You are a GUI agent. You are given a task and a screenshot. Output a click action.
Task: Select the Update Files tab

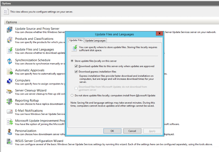pyautogui.click(x=76, y=40)
